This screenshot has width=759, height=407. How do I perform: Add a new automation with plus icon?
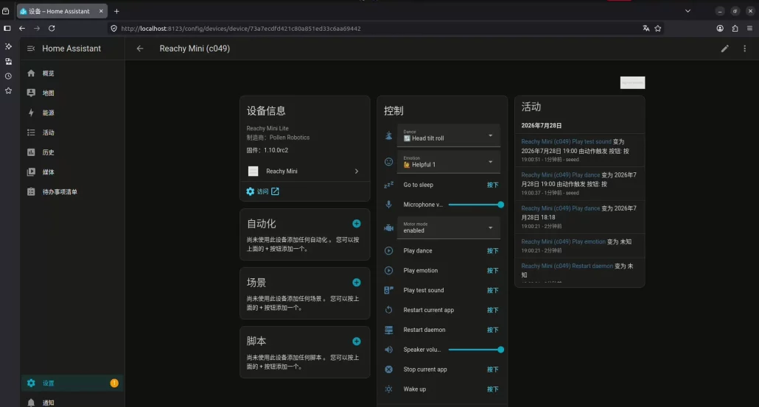tap(356, 223)
